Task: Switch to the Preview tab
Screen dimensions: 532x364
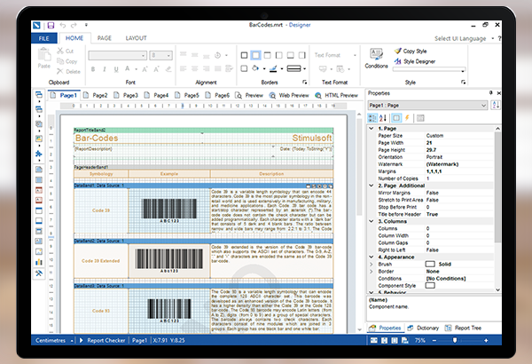Action: tap(249, 96)
